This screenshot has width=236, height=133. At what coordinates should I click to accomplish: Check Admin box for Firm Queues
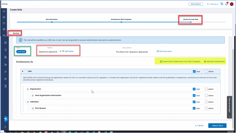click(x=206, y=108)
